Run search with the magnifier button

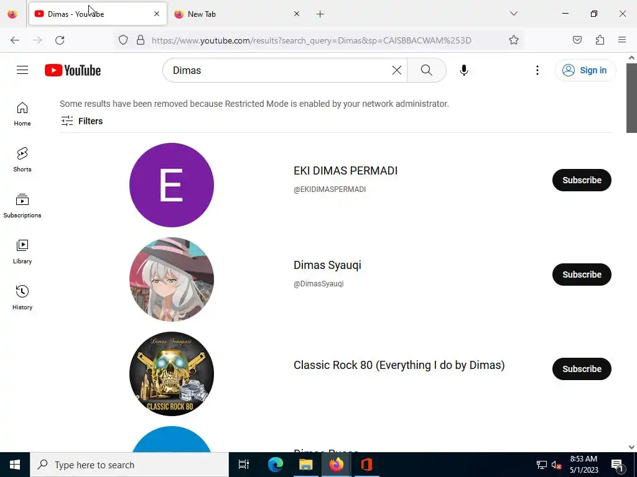(x=427, y=70)
